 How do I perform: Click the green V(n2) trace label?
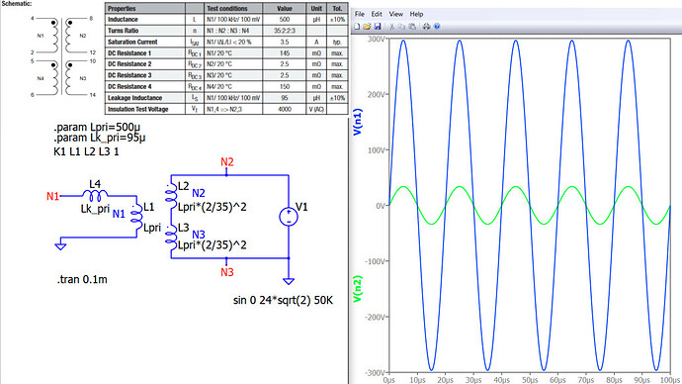[x=357, y=289]
